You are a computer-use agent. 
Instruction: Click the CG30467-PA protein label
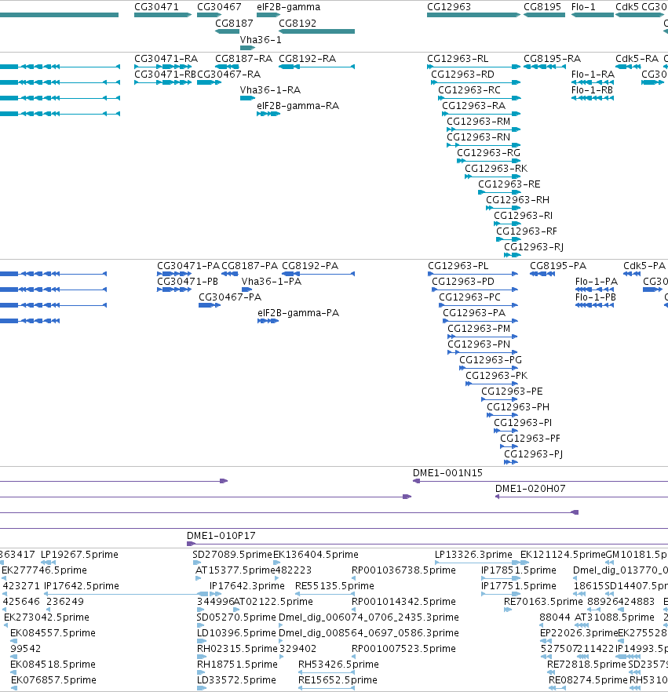click(230, 297)
